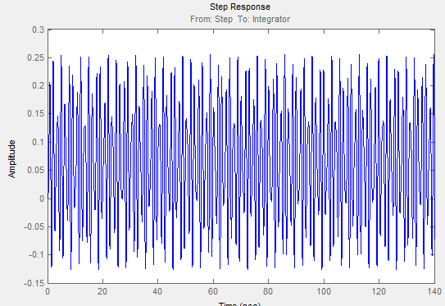Select the y-axis tick label 0.15
This screenshot has width=445, height=306.
tap(36, 114)
